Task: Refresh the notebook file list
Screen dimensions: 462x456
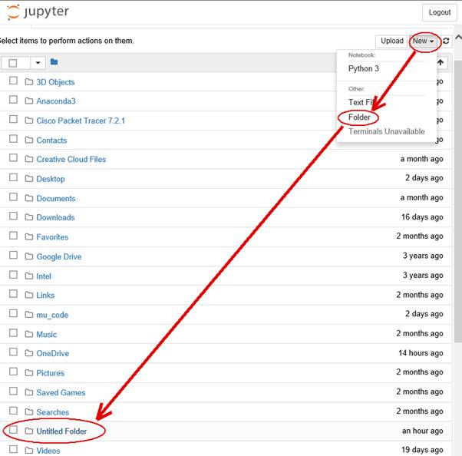Action: coord(446,41)
